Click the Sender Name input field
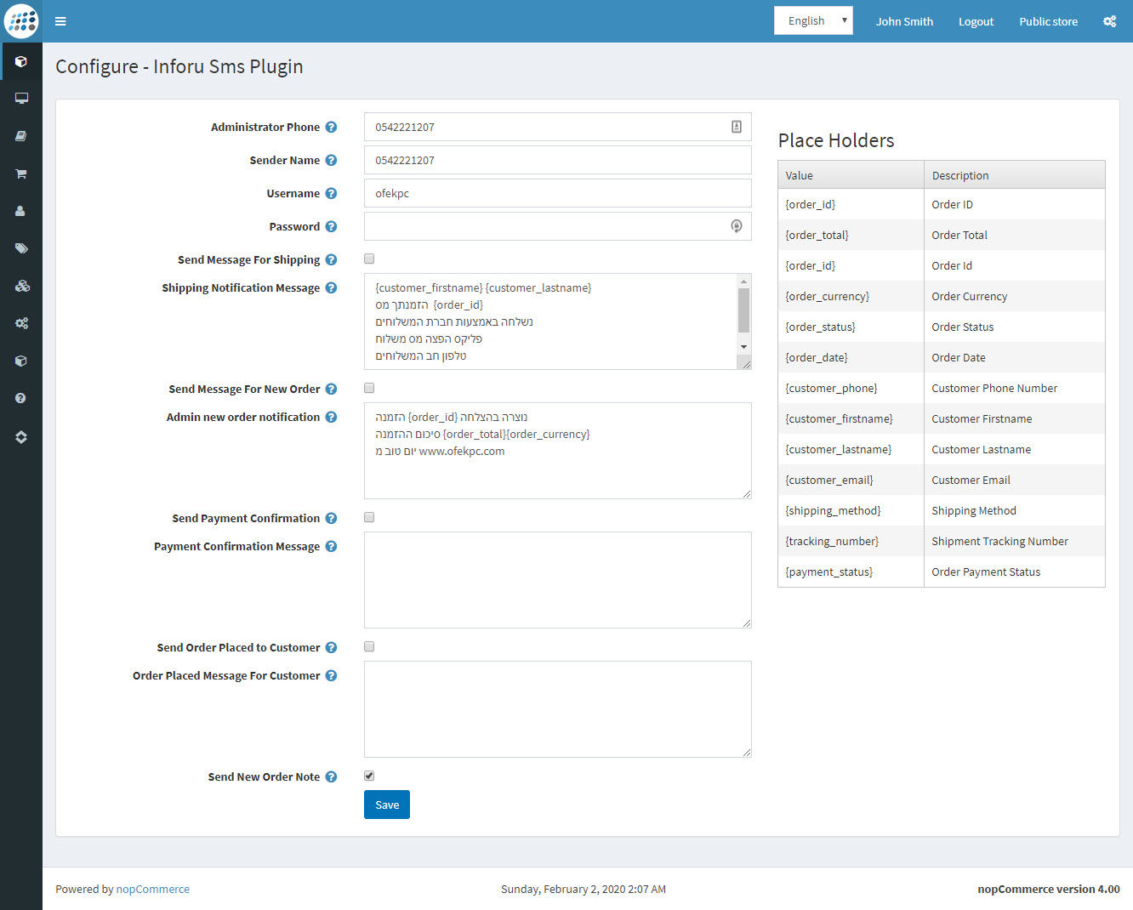The image size is (1133, 910). click(558, 160)
